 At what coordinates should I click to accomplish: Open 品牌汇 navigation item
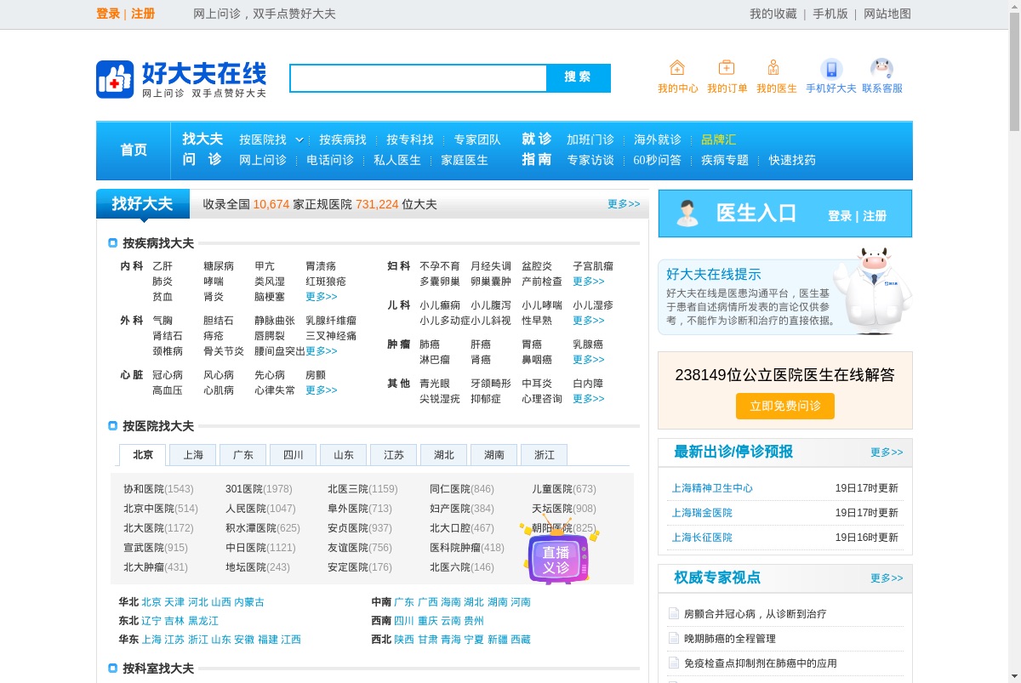click(719, 139)
